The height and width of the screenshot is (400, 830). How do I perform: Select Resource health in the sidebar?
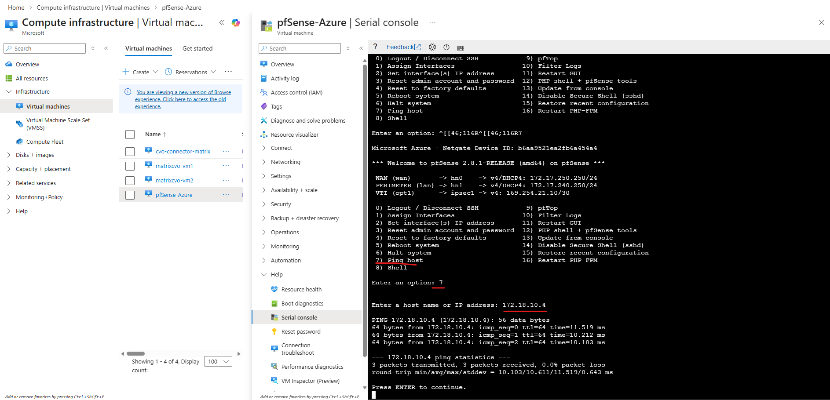tap(301, 289)
